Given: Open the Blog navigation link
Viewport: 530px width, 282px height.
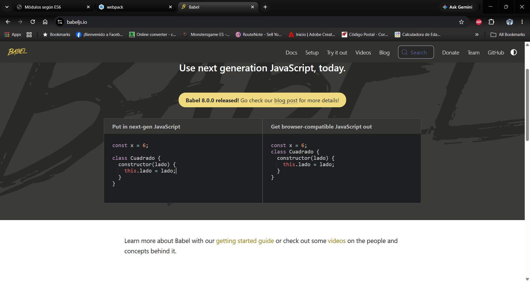Looking at the screenshot, I should pos(384,53).
